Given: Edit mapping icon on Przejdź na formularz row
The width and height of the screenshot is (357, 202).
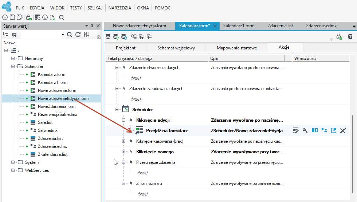Looking at the screenshot, I should [295, 130].
